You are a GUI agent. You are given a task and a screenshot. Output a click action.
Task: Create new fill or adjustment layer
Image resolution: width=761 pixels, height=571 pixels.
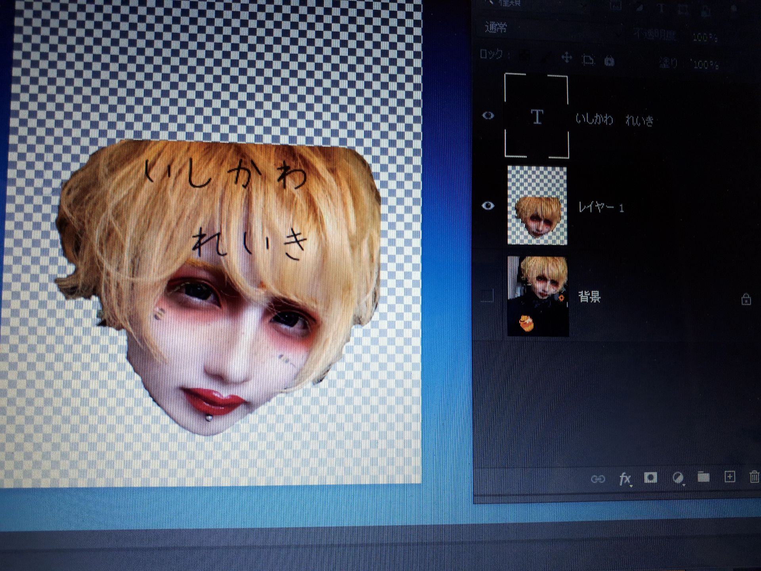click(678, 478)
